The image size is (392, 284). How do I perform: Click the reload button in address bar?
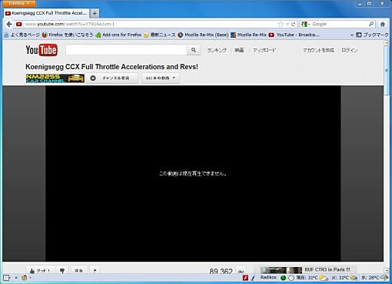click(x=294, y=24)
